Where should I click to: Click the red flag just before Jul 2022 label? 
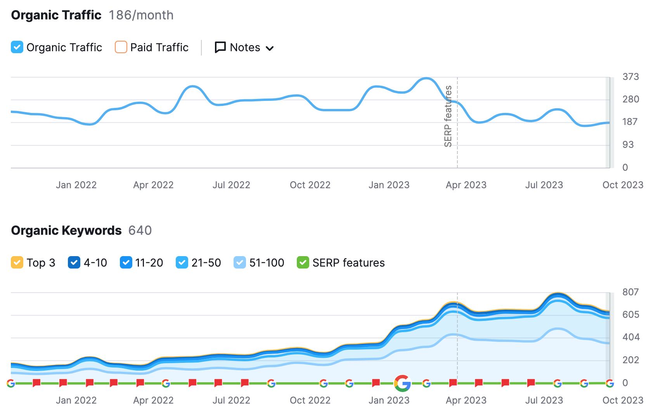[x=218, y=383]
